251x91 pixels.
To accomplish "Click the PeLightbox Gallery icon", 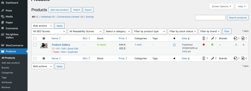I will click(3, 34).
